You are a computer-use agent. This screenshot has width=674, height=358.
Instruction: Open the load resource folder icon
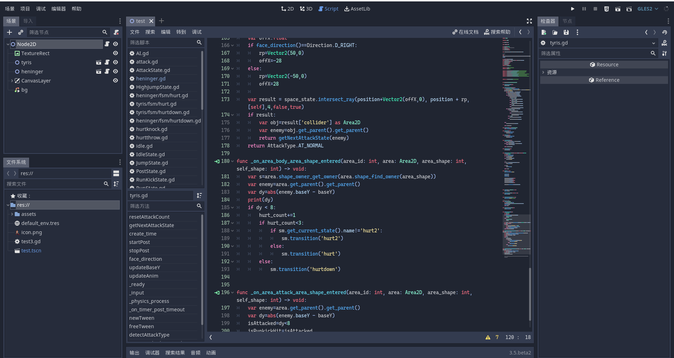tap(555, 32)
